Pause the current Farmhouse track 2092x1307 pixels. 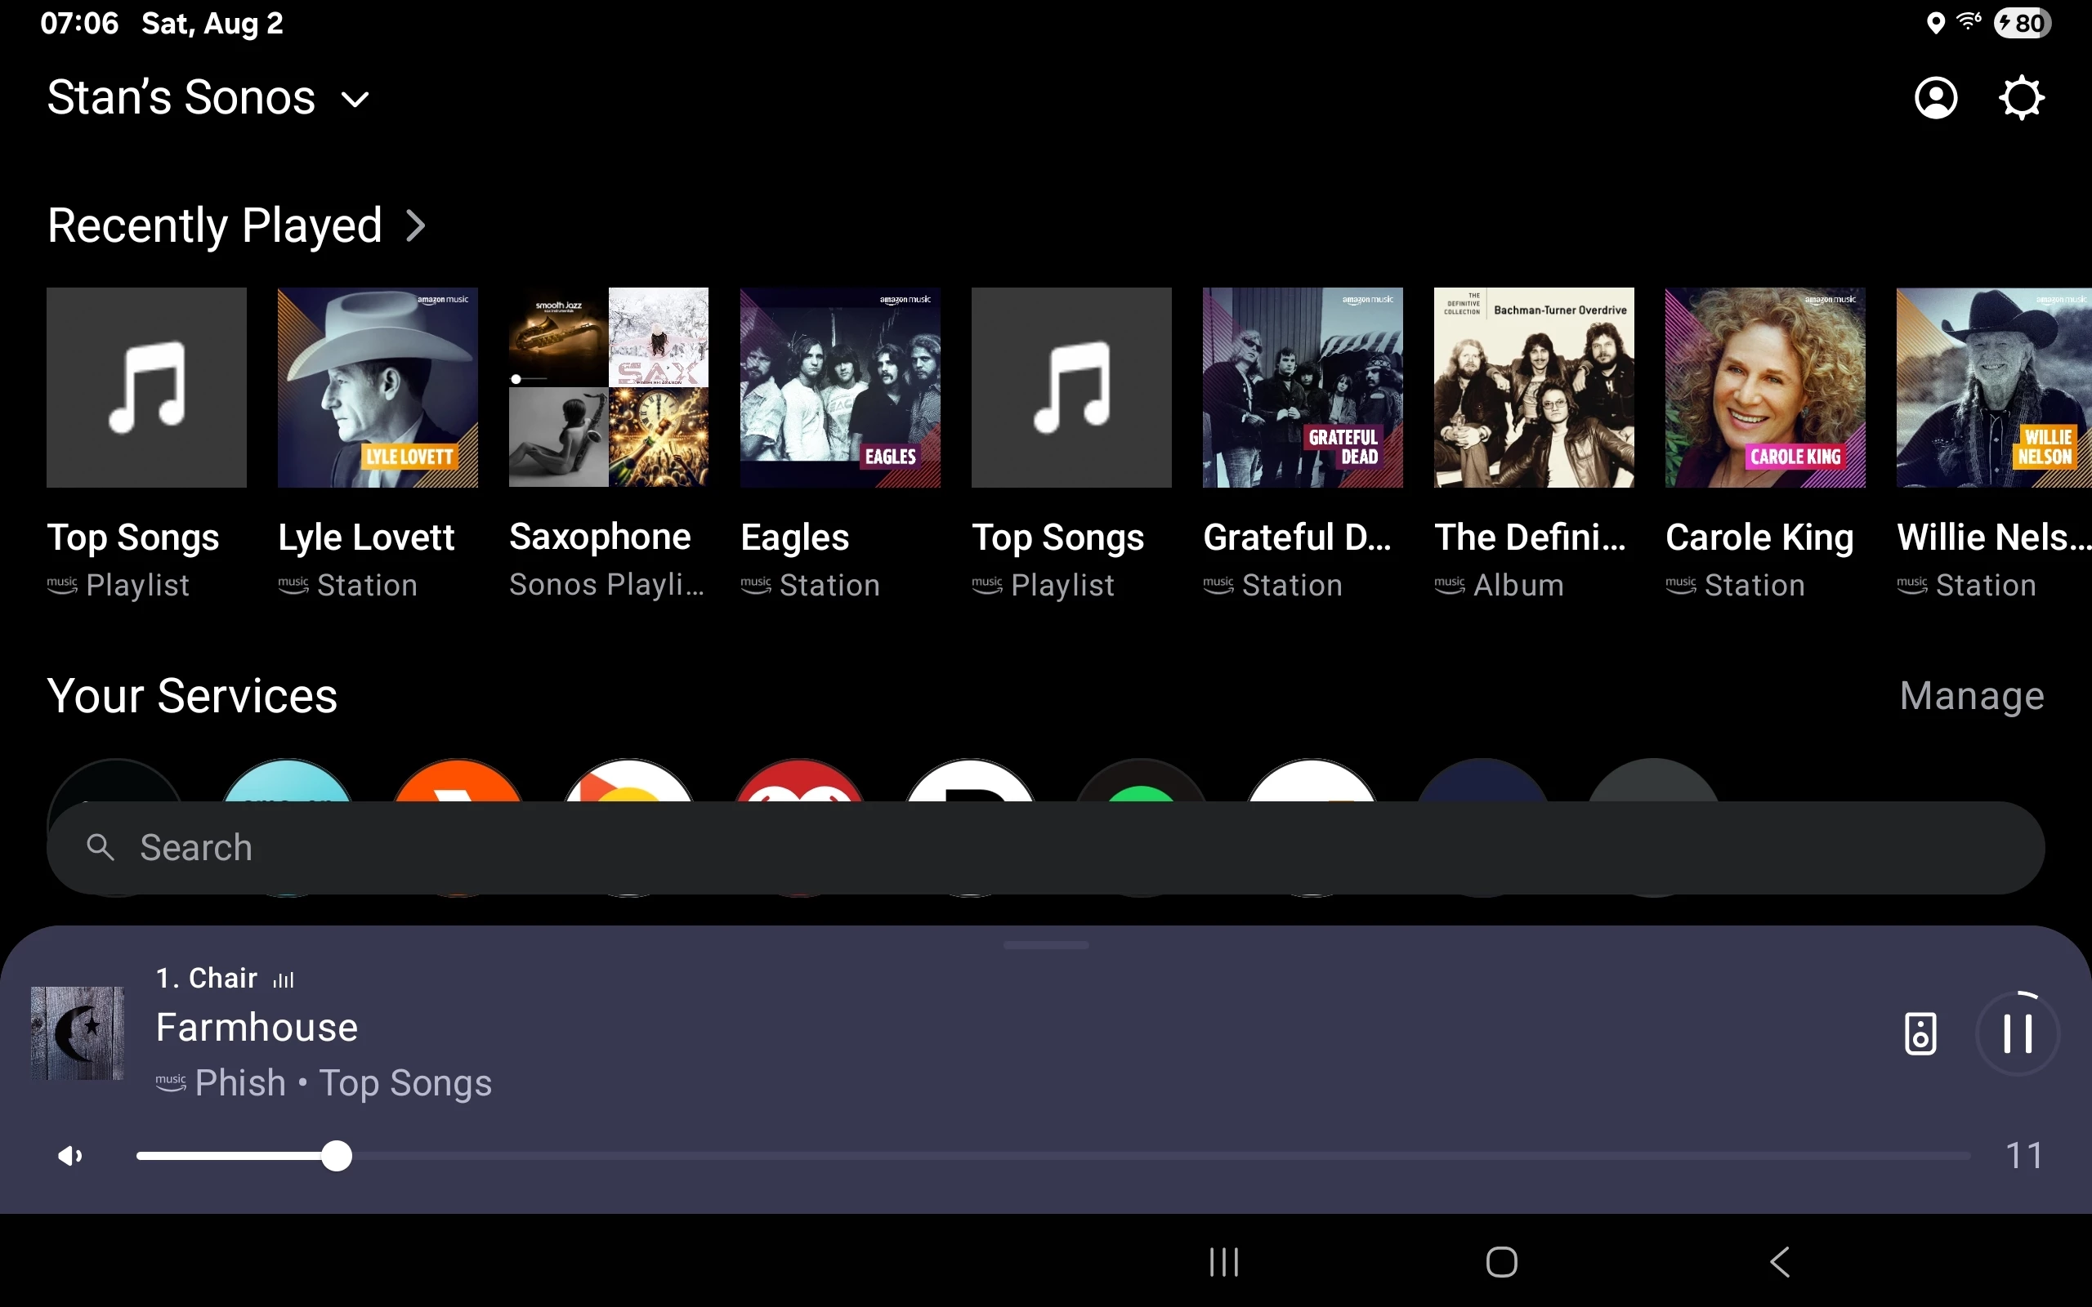point(2018,1033)
